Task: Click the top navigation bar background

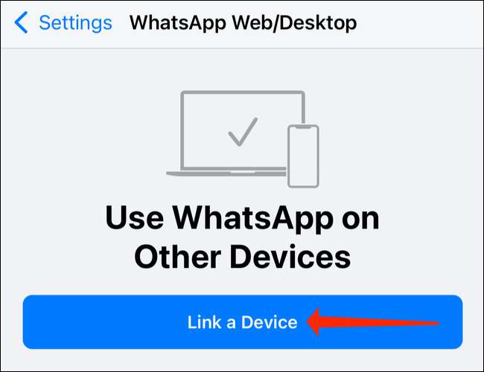Action: pyautogui.click(x=420, y=24)
